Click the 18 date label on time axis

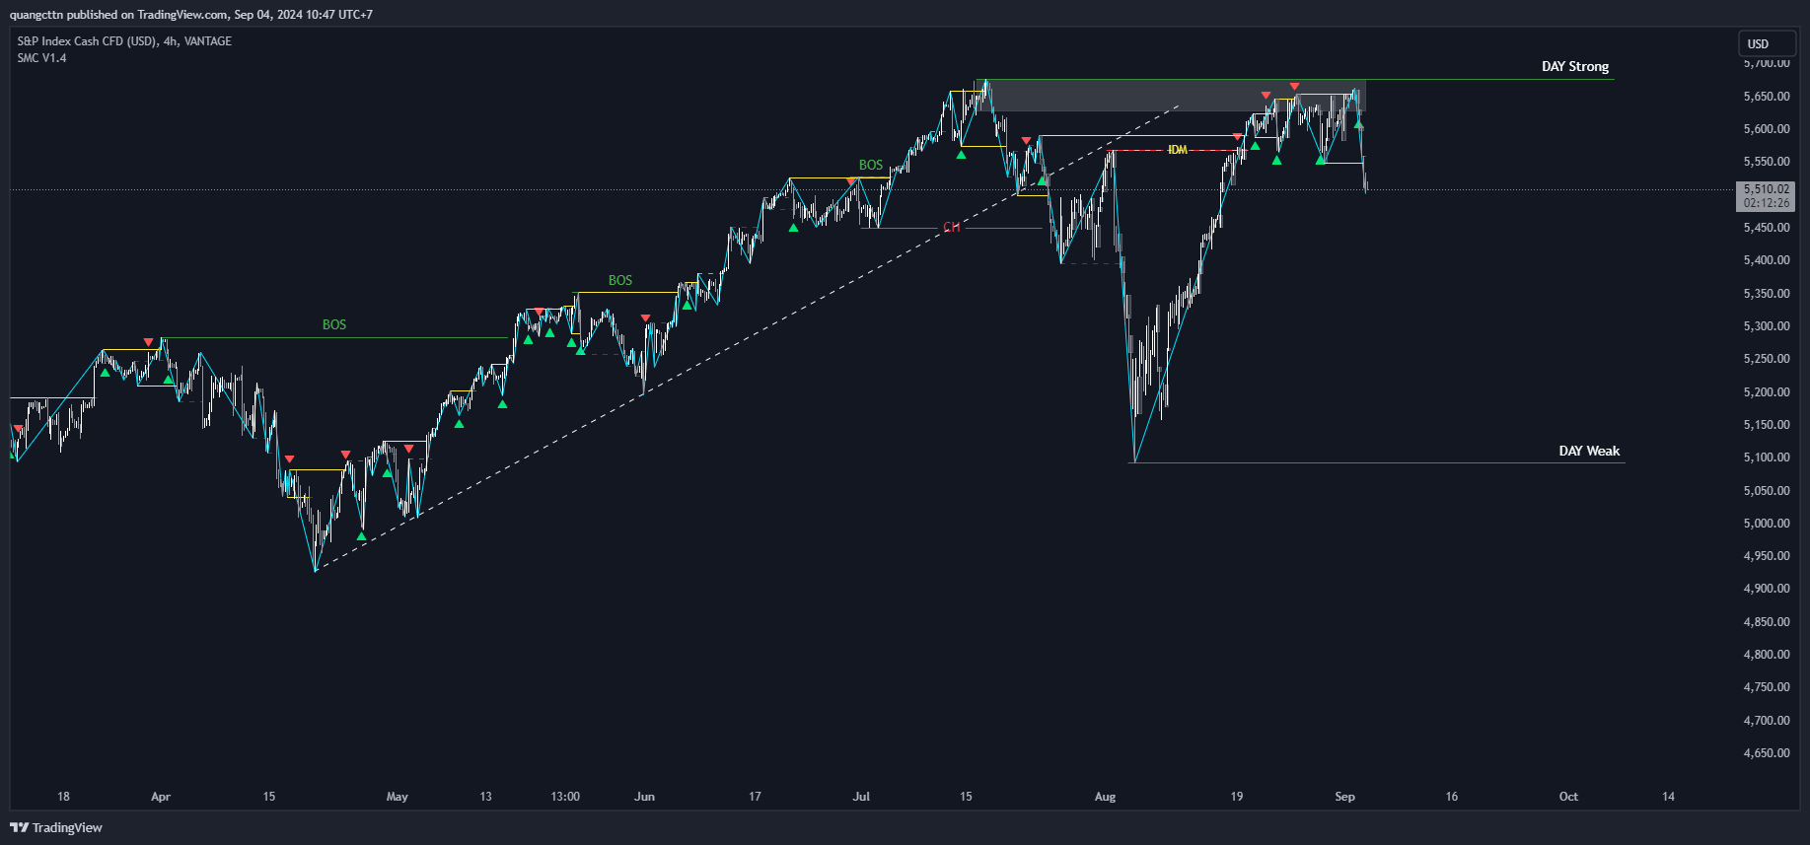click(x=63, y=797)
